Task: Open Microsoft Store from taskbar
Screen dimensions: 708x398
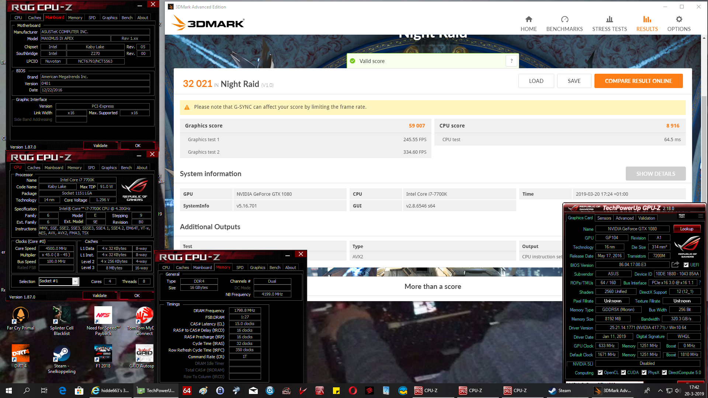Action: pyautogui.click(x=79, y=391)
